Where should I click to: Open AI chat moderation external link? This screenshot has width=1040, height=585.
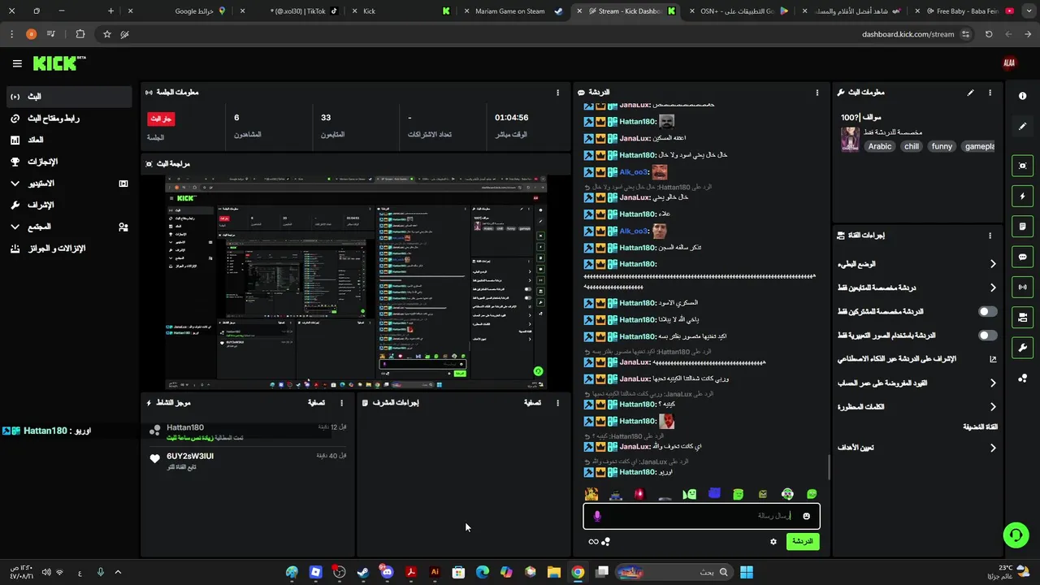click(x=993, y=359)
